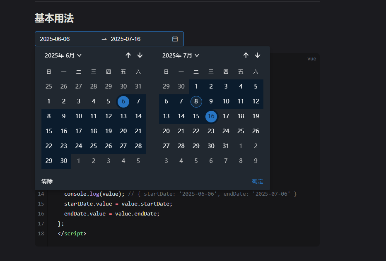Select May 25 greyed date in June panel
This screenshot has width=386, height=261.
coord(49,86)
